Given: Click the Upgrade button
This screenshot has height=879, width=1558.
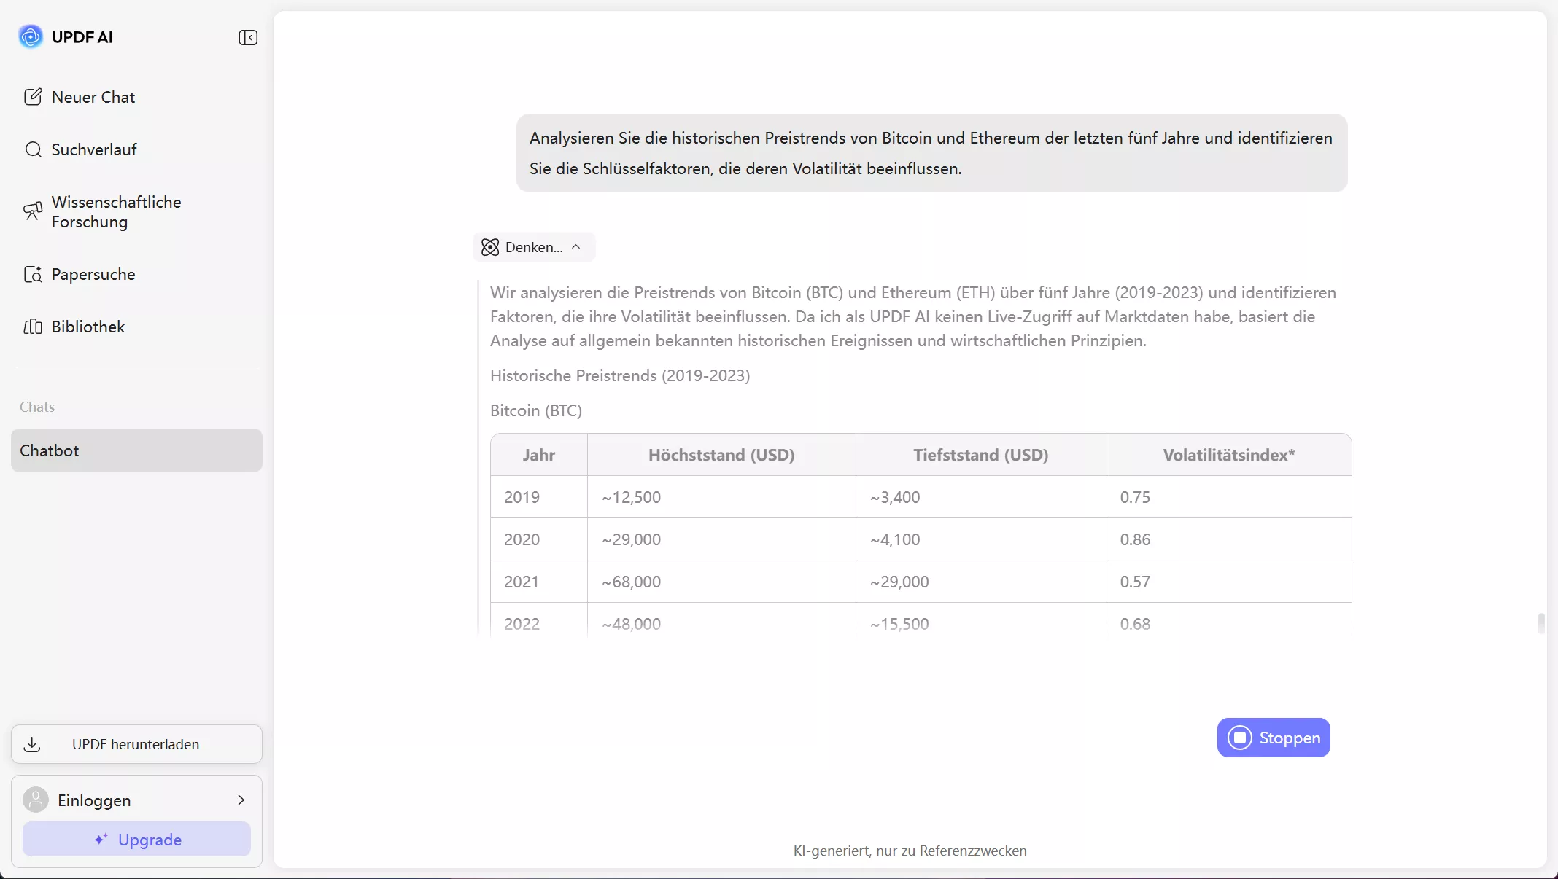Looking at the screenshot, I should point(136,839).
